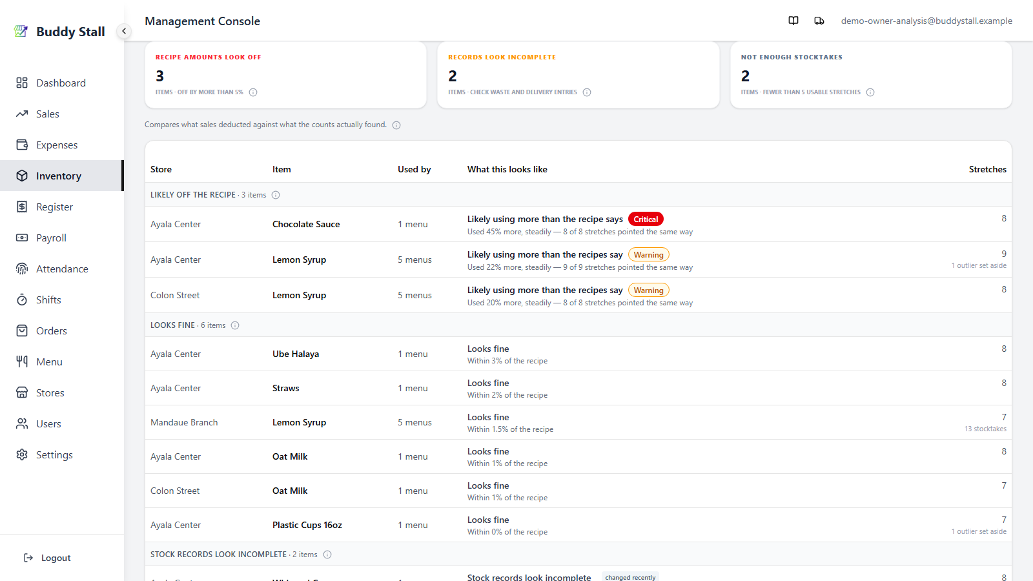This screenshot has width=1033, height=581.
Task: Click Management Console title
Action: tap(202, 21)
